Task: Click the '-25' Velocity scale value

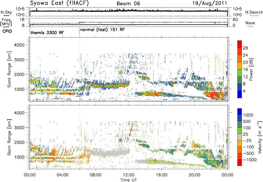Action: point(247,140)
